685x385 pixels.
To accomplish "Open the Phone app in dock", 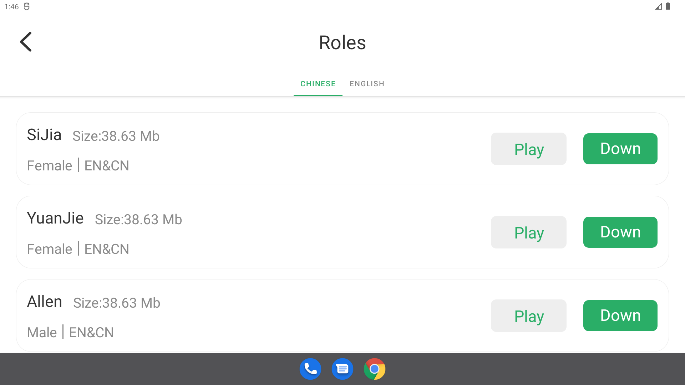I will click(x=310, y=369).
